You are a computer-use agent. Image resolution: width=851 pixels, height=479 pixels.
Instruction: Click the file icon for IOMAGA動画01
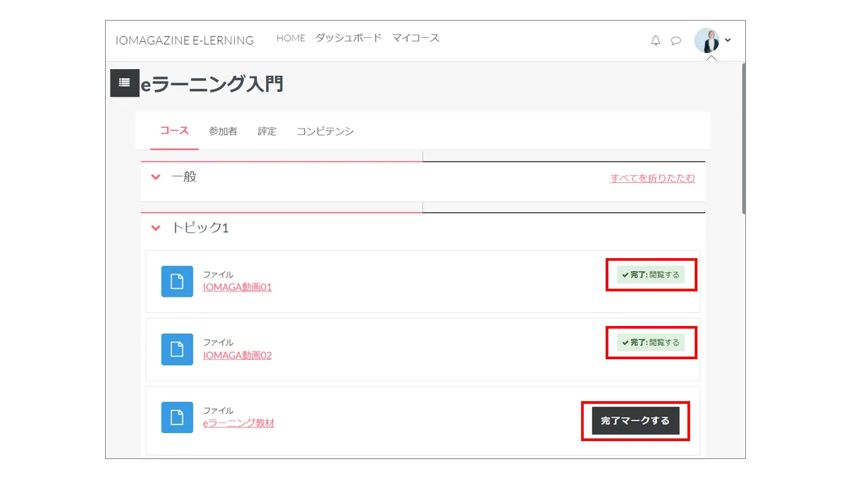point(177,281)
